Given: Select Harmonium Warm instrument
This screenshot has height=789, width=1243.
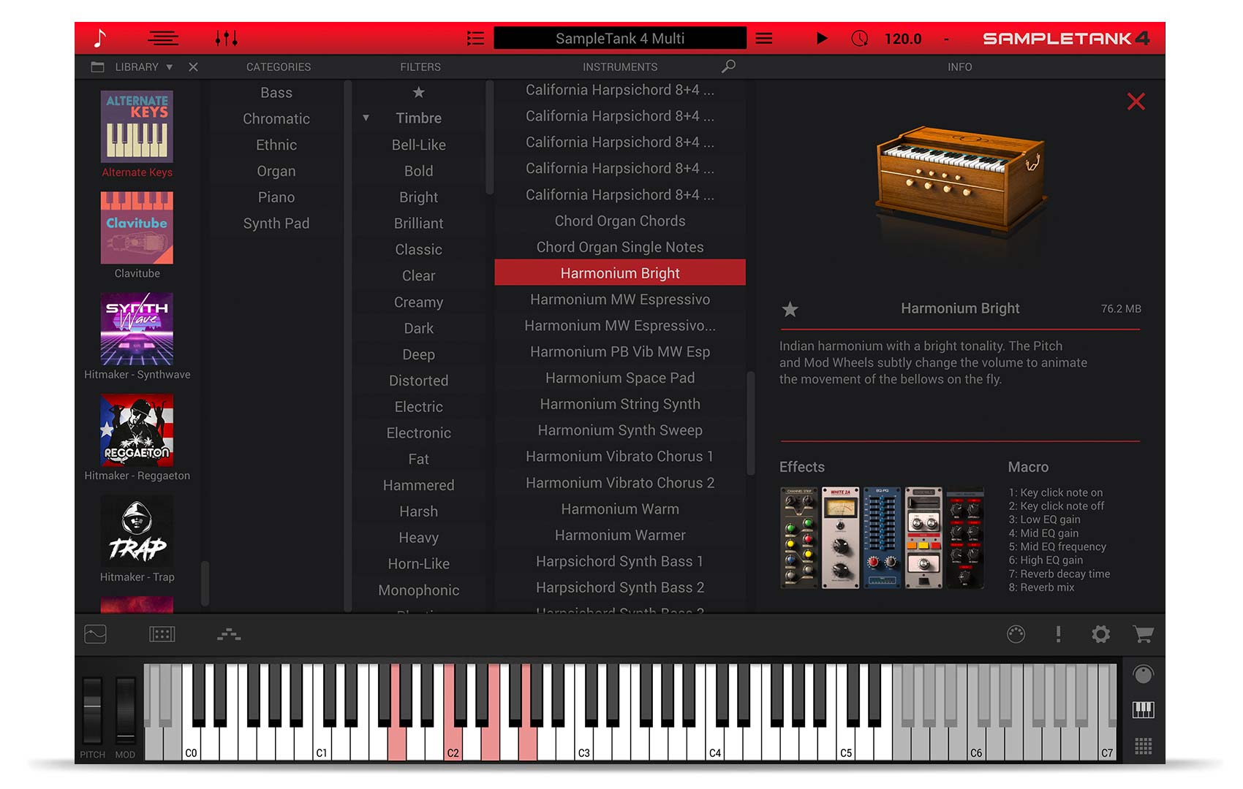Looking at the screenshot, I should pos(619,509).
